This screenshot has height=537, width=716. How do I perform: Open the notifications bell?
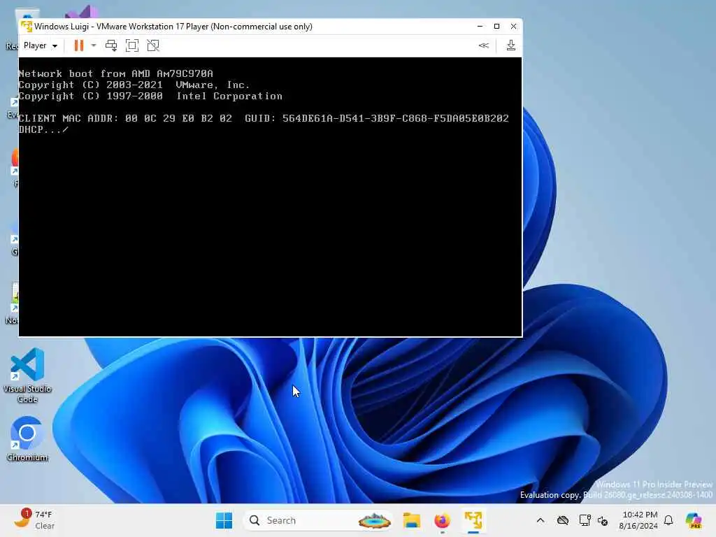click(668, 520)
